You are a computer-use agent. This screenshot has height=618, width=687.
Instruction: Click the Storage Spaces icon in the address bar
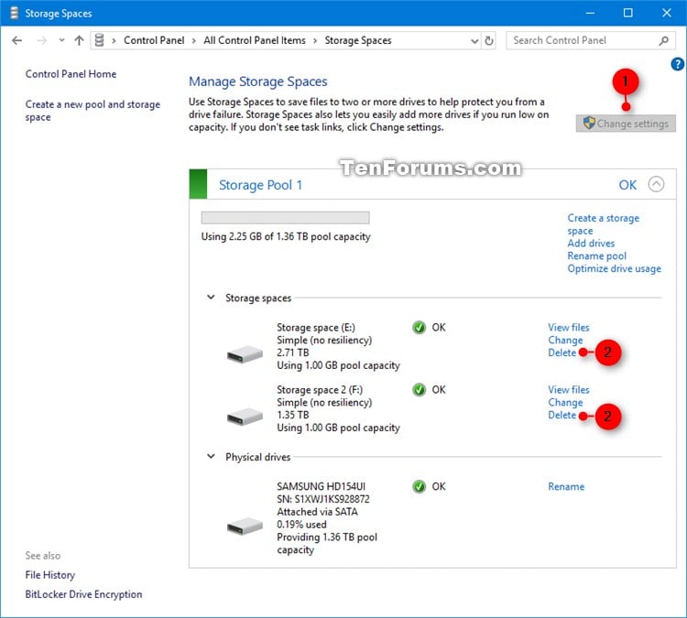point(100,40)
